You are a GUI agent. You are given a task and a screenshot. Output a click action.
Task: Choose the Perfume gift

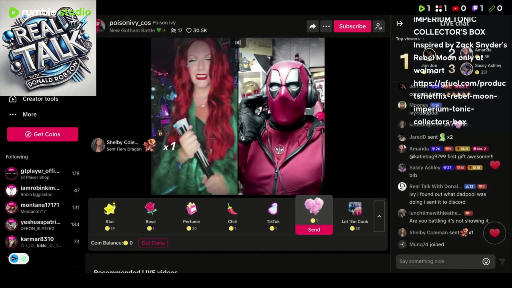click(192, 216)
